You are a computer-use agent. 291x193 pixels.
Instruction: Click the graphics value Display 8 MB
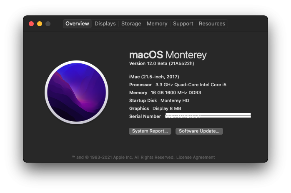point(167,108)
